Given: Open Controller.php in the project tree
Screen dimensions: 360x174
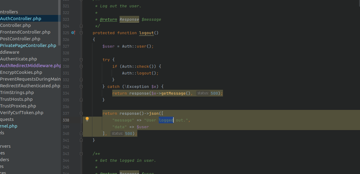Looking at the screenshot, I should [15, 25].
